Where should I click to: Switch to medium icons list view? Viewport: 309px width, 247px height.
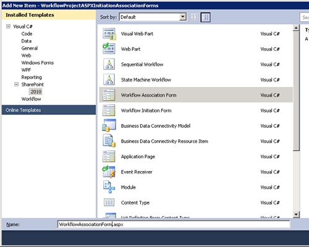206,17
